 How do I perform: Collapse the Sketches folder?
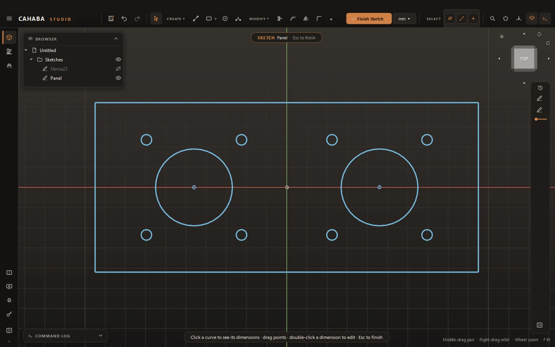pyautogui.click(x=31, y=59)
